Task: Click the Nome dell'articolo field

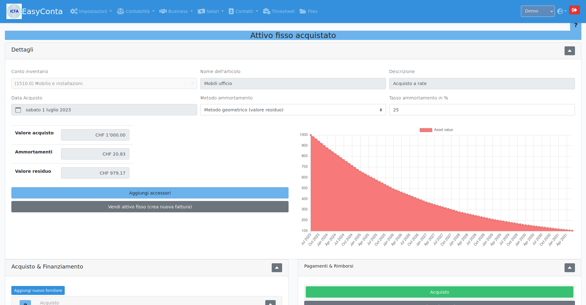Action: coord(293,83)
